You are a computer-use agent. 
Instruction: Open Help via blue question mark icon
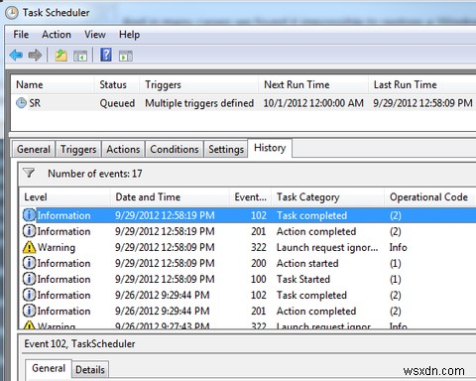coord(106,55)
